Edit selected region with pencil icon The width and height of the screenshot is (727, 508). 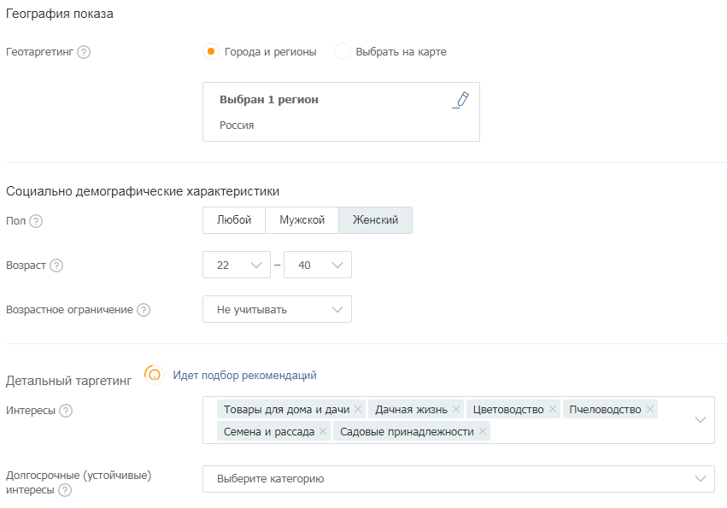460,100
